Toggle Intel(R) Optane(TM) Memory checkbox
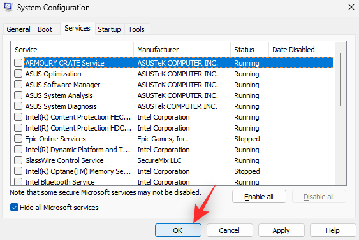The width and height of the screenshot is (359, 240). pos(18,171)
